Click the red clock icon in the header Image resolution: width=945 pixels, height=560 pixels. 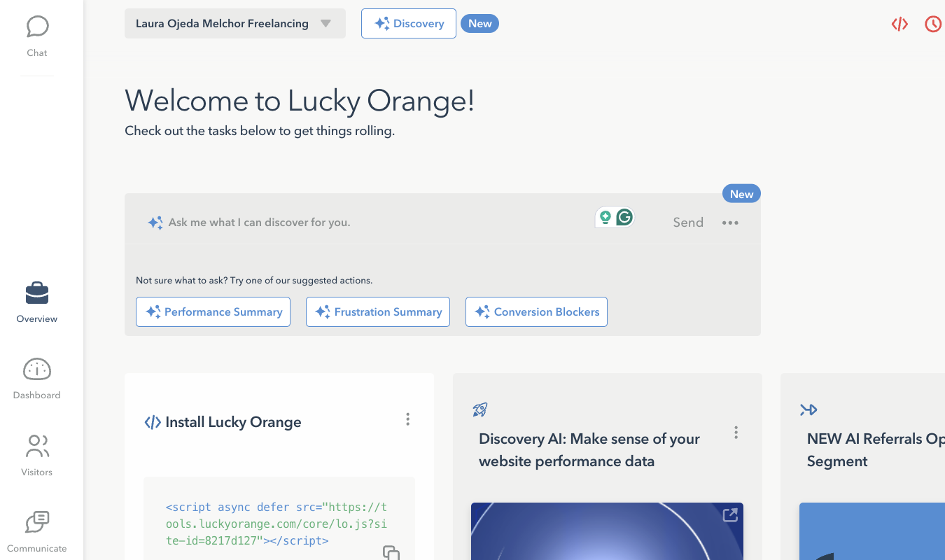tap(932, 23)
